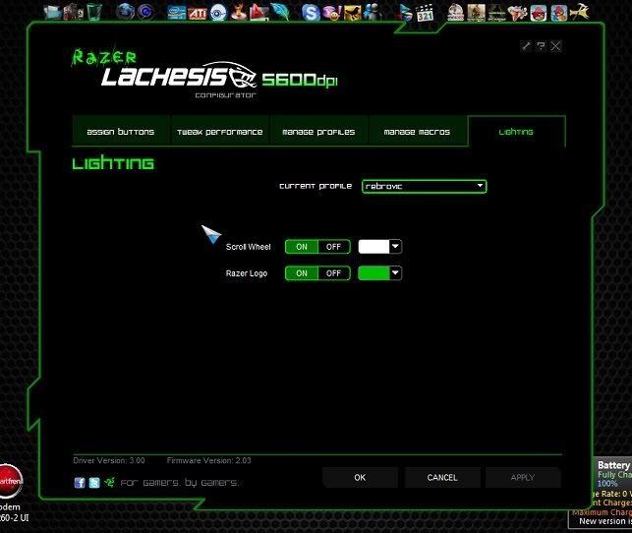Open the blue play-arrow media player icon

pos(404,12)
